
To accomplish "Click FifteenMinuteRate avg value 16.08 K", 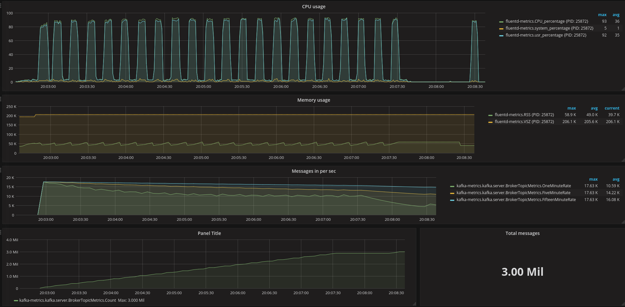I will [613, 200].
